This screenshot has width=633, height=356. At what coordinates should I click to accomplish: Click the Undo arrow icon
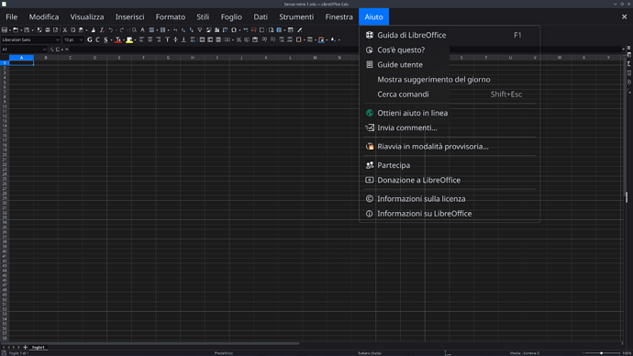point(111,30)
